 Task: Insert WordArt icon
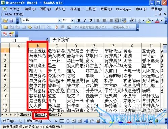click(86, 121)
